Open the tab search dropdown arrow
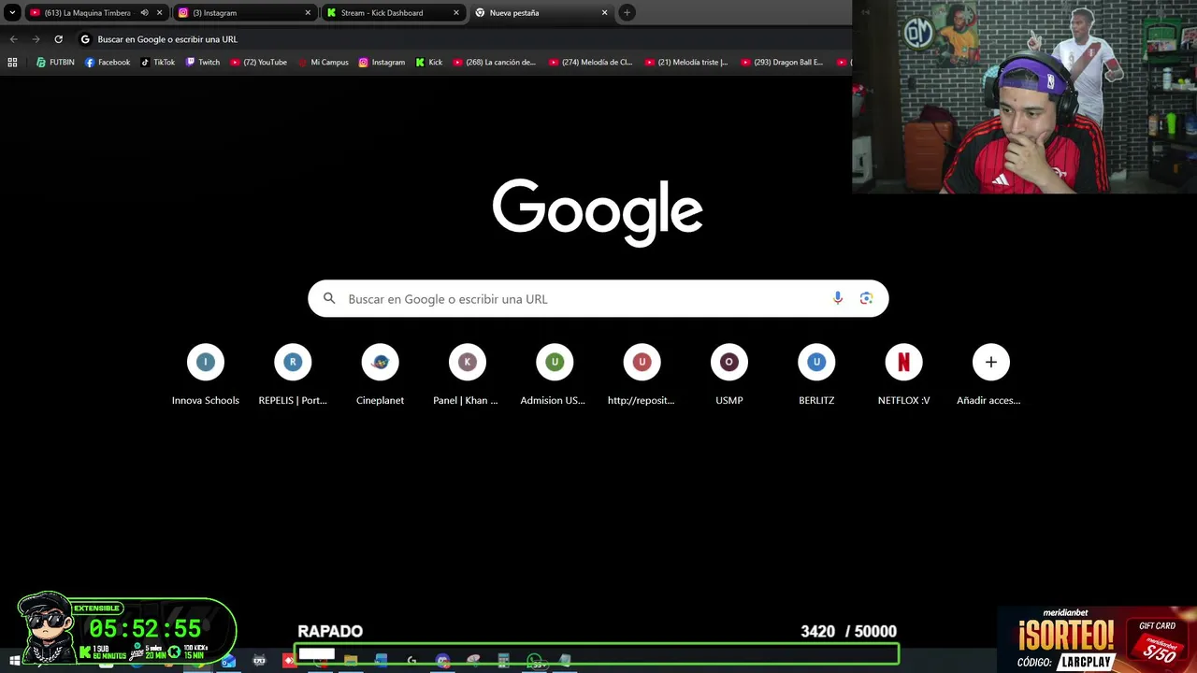1197x673 pixels. pyautogui.click(x=12, y=13)
